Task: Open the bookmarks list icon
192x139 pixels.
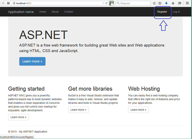Action: 160,3
